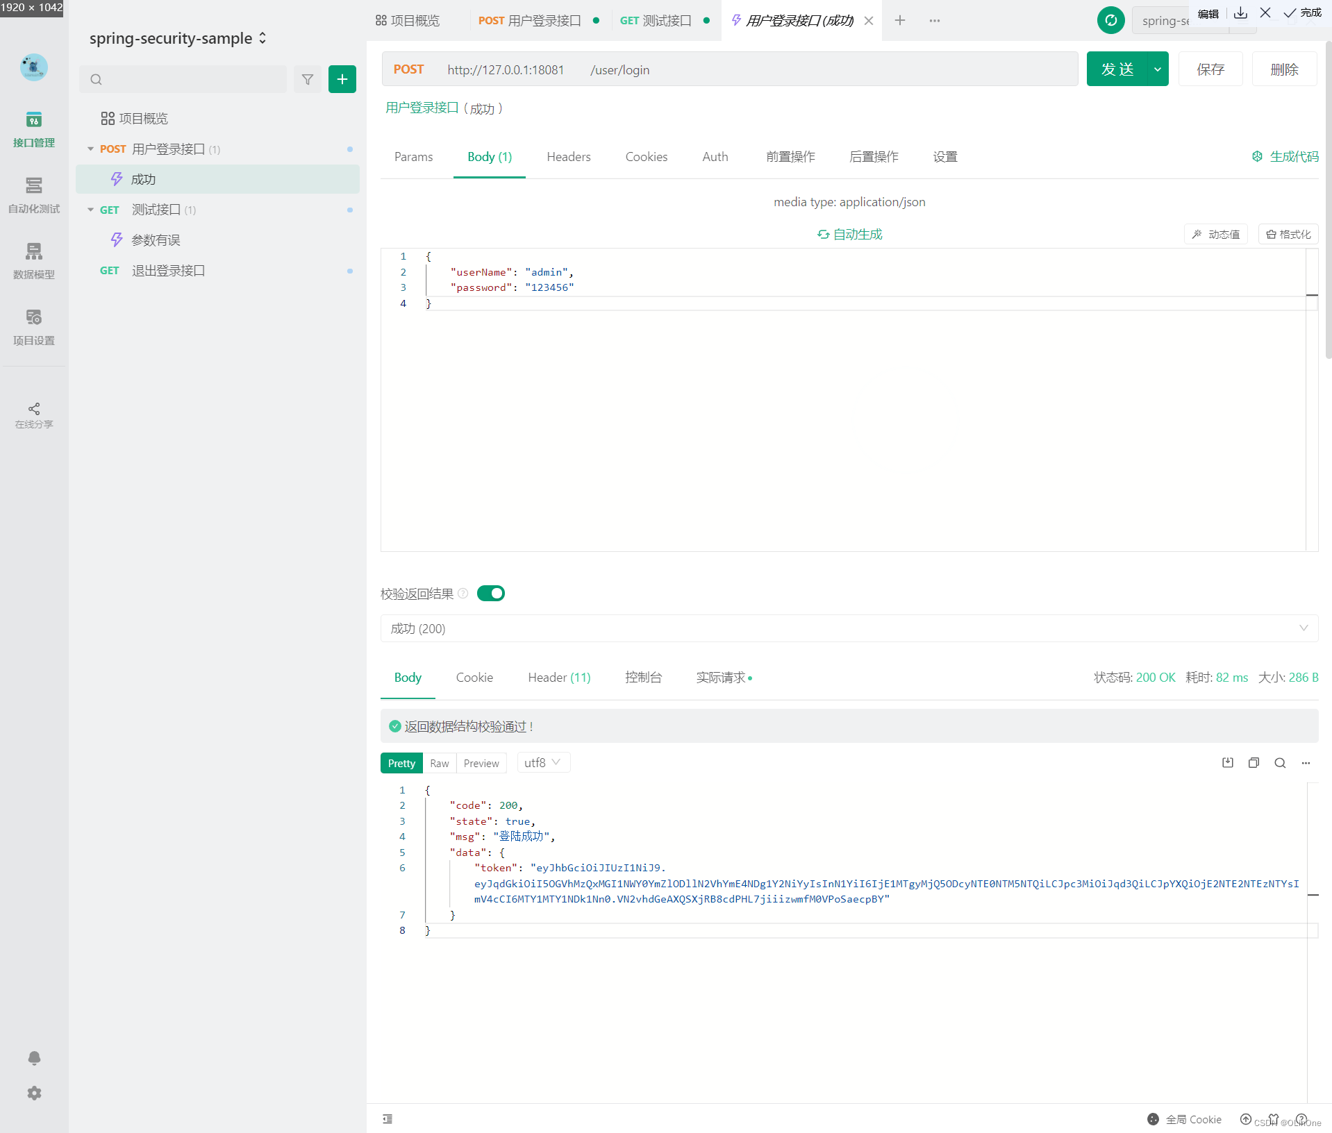Download the response with the save icon
The height and width of the screenshot is (1133, 1332).
tap(1228, 763)
